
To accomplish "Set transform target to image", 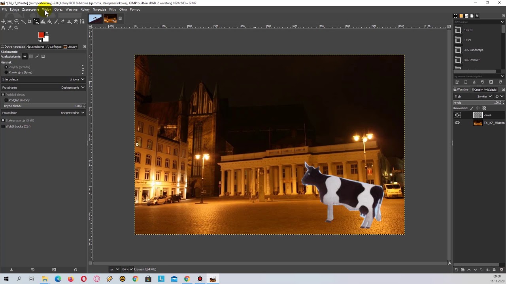I will [43, 56].
